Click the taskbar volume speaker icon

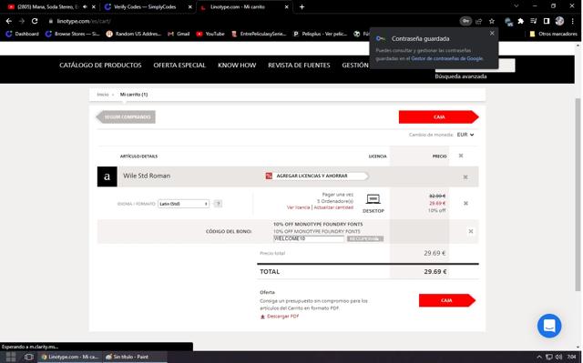pyautogui.click(x=558, y=357)
